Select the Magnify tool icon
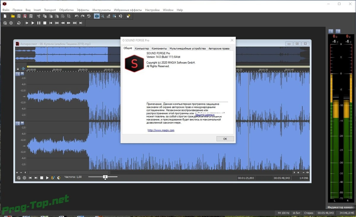356x217 pixels. (x=102, y=16)
